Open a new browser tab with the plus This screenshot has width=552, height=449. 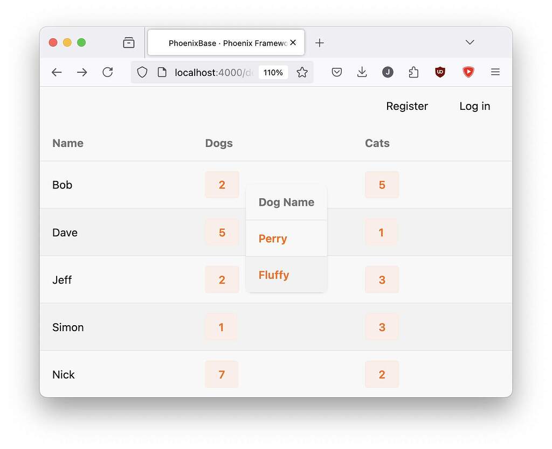(x=320, y=43)
